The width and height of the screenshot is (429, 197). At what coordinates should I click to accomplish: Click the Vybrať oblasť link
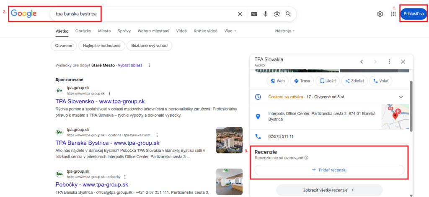[x=130, y=65]
